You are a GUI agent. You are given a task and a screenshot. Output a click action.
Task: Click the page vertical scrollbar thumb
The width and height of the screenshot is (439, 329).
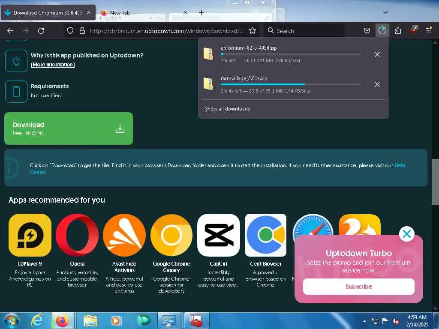[435, 182]
